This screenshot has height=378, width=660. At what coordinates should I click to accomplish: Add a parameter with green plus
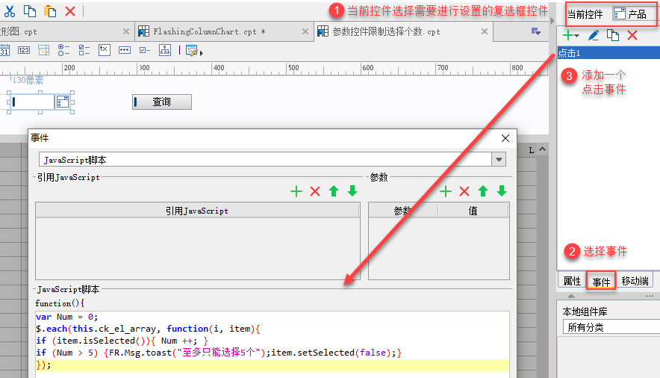point(446,191)
